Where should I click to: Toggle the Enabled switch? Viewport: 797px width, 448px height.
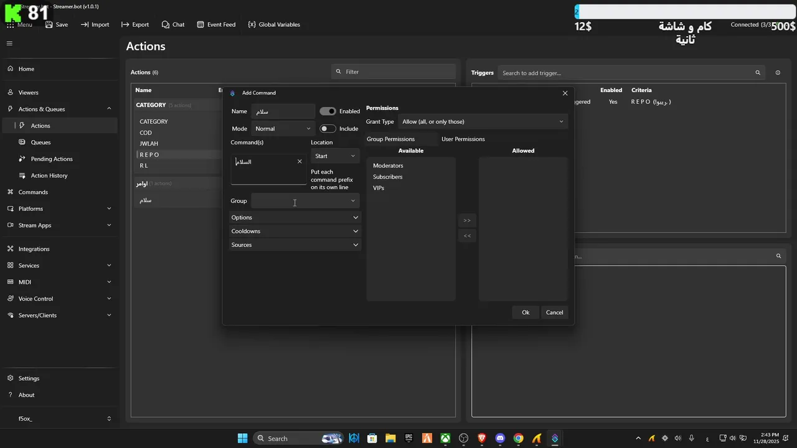click(x=328, y=111)
